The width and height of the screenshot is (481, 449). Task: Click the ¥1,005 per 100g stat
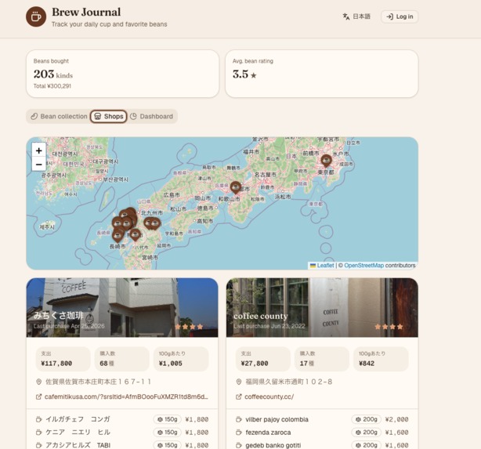pyautogui.click(x=181, y=359)
